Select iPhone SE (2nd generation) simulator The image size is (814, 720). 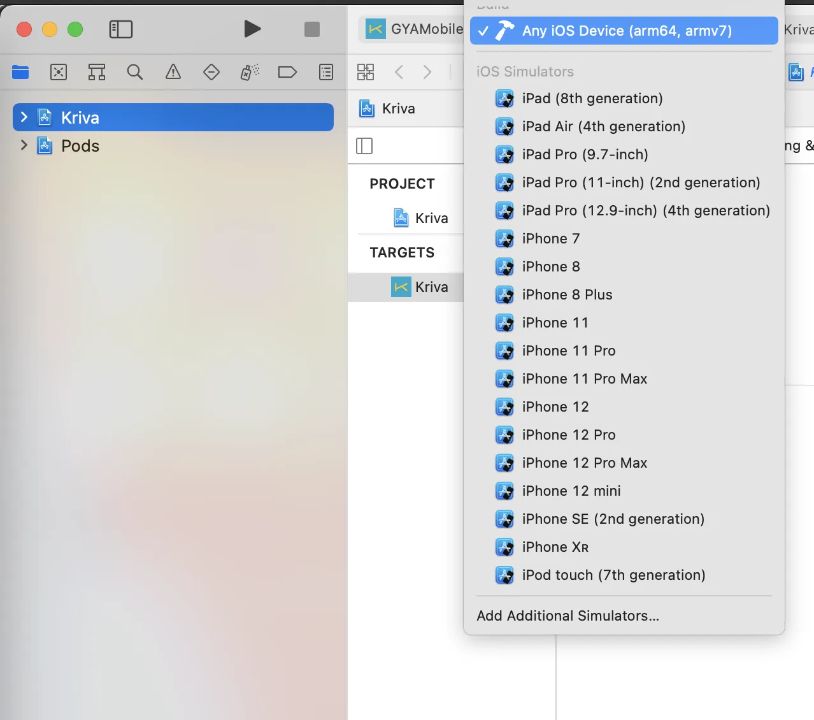click(624, 519)
